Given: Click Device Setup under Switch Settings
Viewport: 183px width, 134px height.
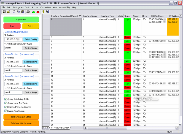Looking at the screenshot, I should (31, 48).
